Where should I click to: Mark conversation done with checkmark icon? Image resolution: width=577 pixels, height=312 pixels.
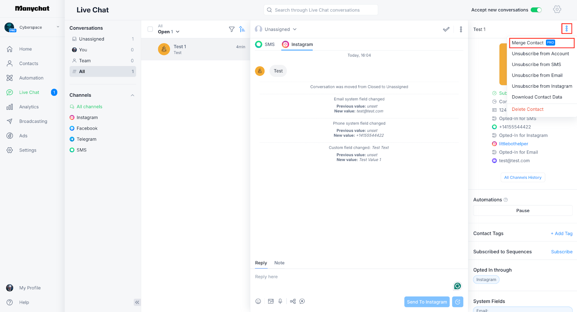coord(446,29)
